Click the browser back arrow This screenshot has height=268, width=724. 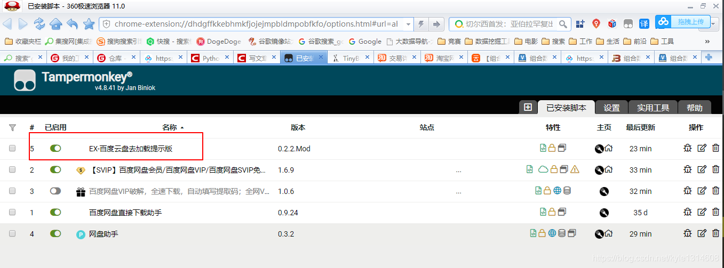(x=7, y=24)
